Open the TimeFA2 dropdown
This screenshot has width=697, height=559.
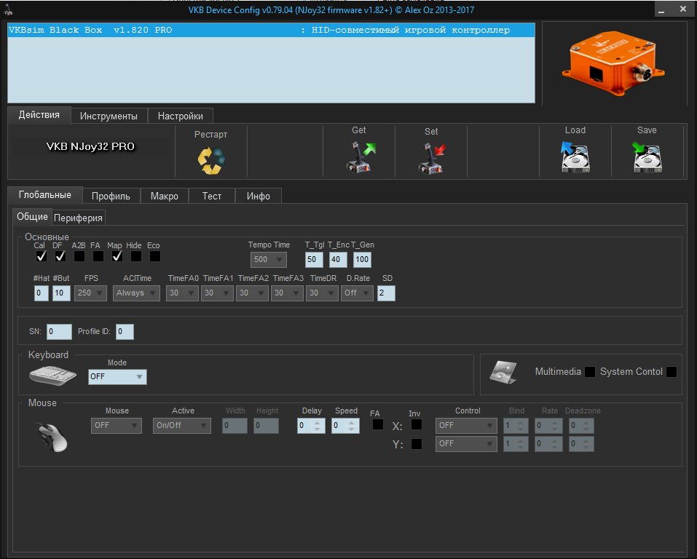[x=252, y=293]
